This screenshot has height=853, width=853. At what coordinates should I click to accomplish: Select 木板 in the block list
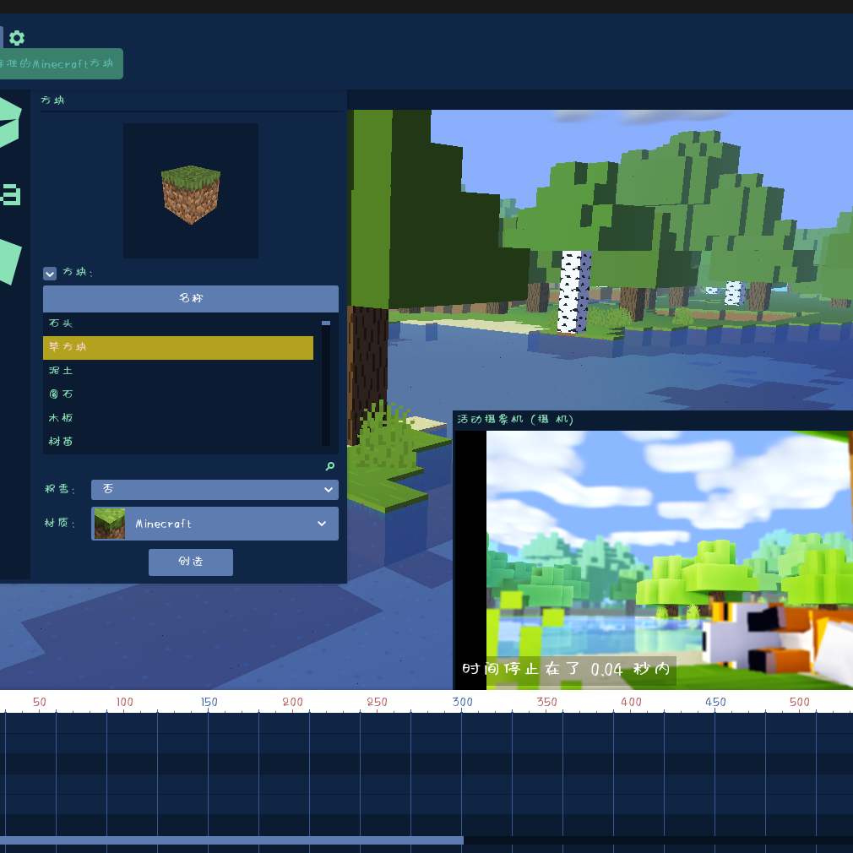click(x=178, y=418)
